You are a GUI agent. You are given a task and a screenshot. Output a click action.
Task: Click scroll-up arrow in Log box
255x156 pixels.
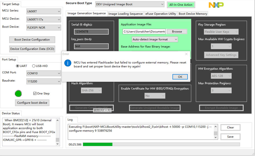click(x=215, y=126)
